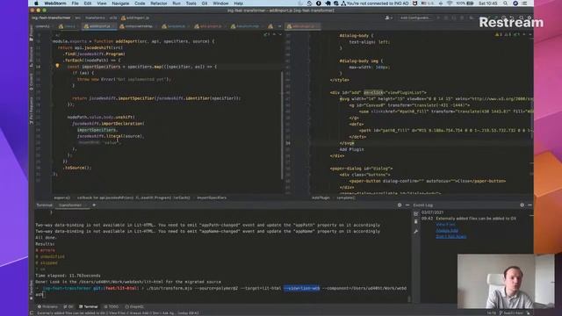Open Pull Requests tool window in sidebar
Viewport: 562px width, 316px height.
(32, 111)
